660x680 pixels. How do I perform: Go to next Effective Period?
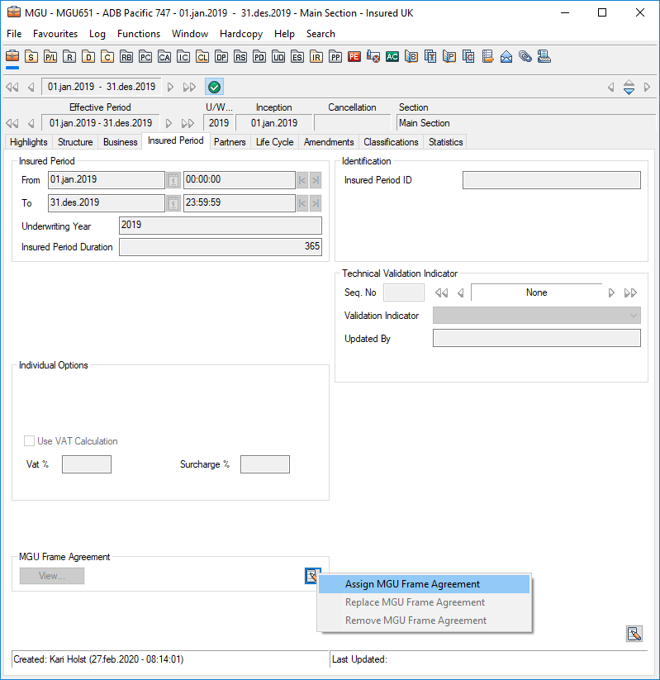[x=169, y=124]
